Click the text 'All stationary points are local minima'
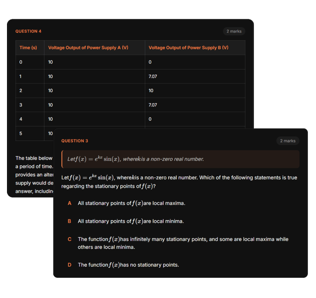The height and width of the screenshot is (298, 316). pos(130,221)
